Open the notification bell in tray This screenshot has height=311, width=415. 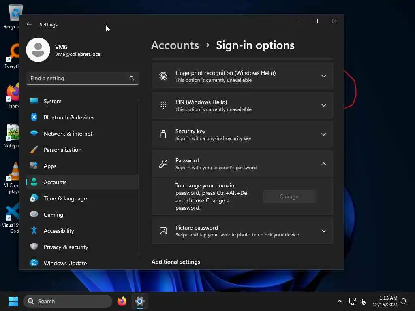404,301
